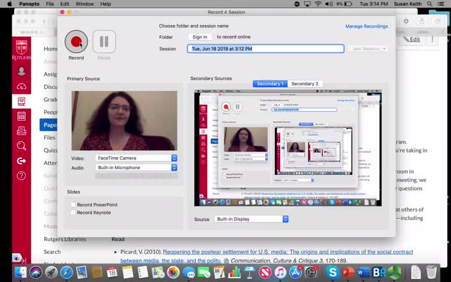Expand the Source Built-in Display dropdown
Screen dimensions: 451x282
pos(250,219)
